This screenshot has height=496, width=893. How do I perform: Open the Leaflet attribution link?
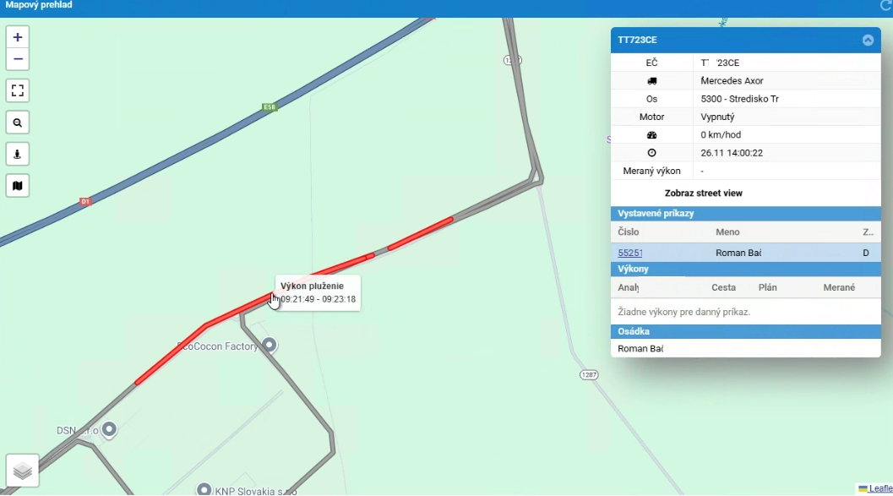[879, 488]
